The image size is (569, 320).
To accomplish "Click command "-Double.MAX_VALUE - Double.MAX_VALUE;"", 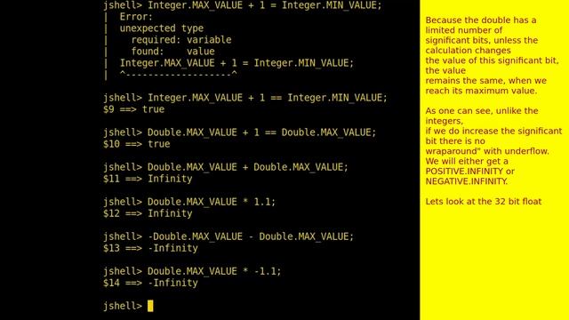I will [x=251, y=236].
